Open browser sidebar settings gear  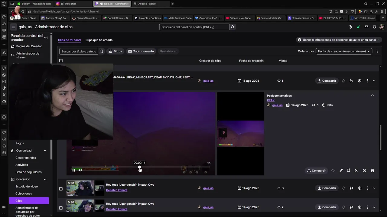(x=4, y=153)
